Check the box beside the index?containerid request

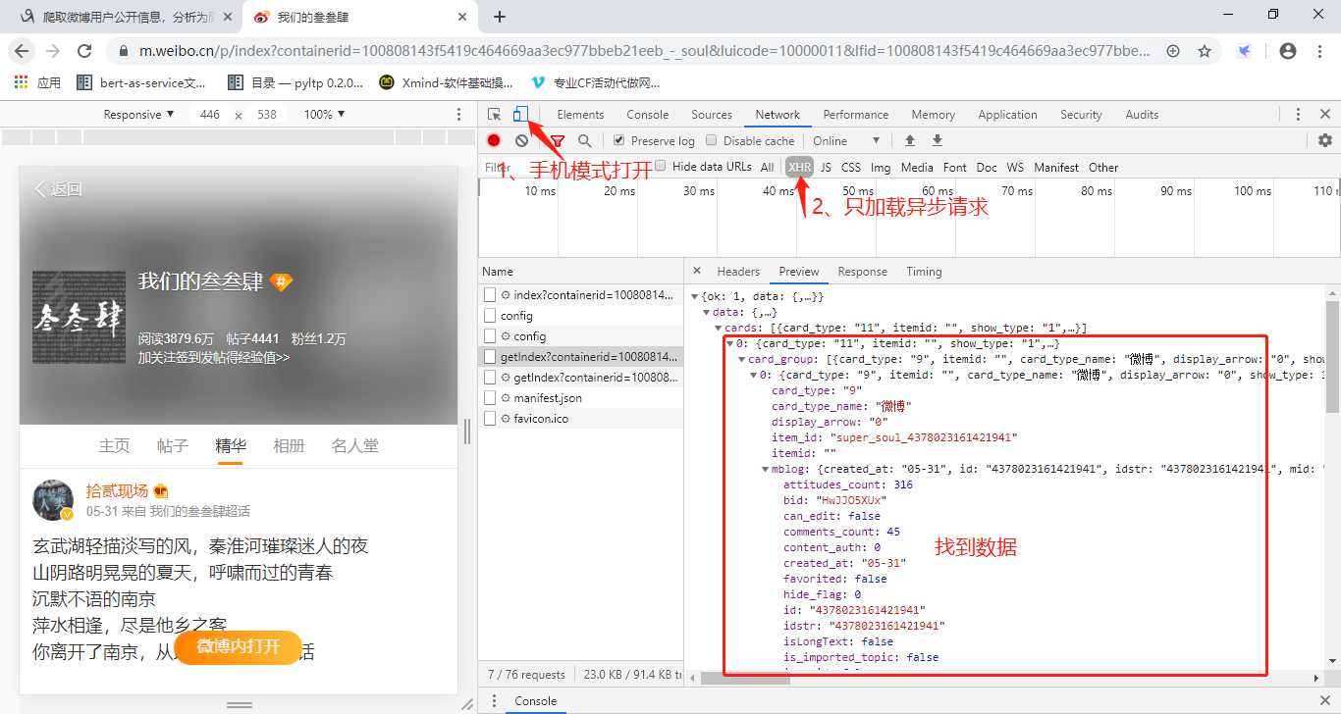point(491,295)
